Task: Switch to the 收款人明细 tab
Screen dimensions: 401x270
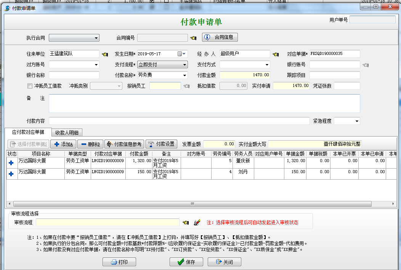Action: [67, 133]
